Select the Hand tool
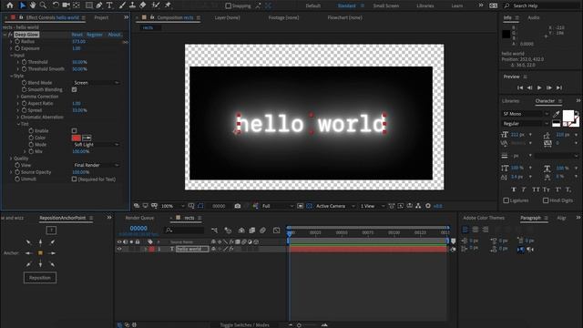Screen dimensions: 583x328 pos(33,5)
